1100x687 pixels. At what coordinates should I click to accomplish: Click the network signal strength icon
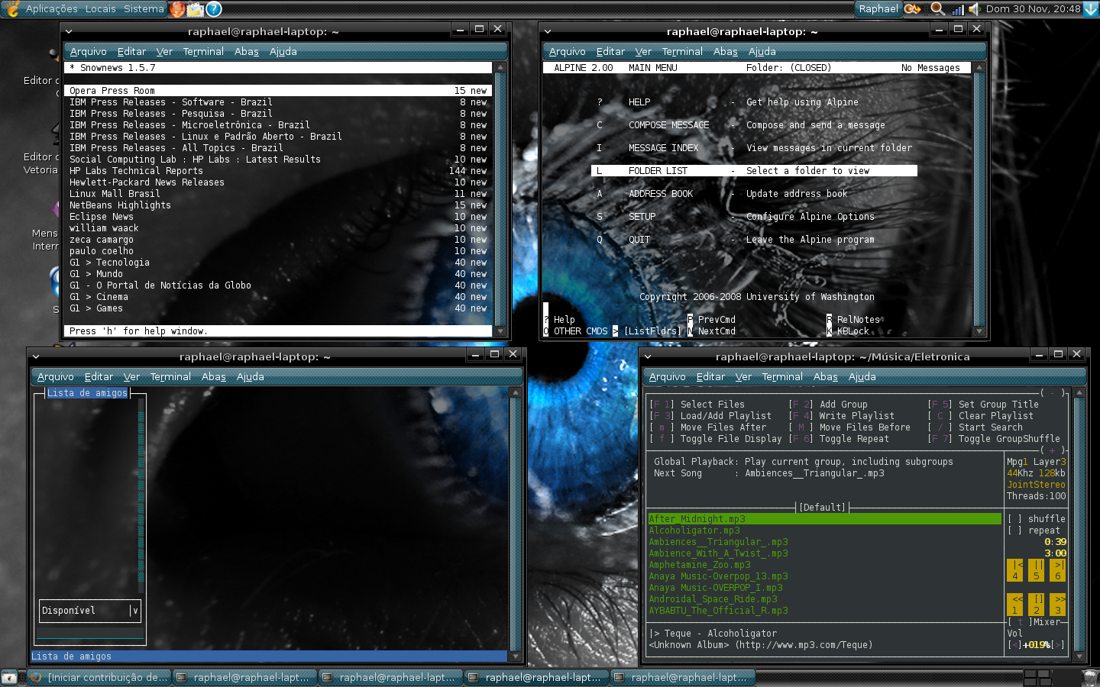[x=958, y=9]
